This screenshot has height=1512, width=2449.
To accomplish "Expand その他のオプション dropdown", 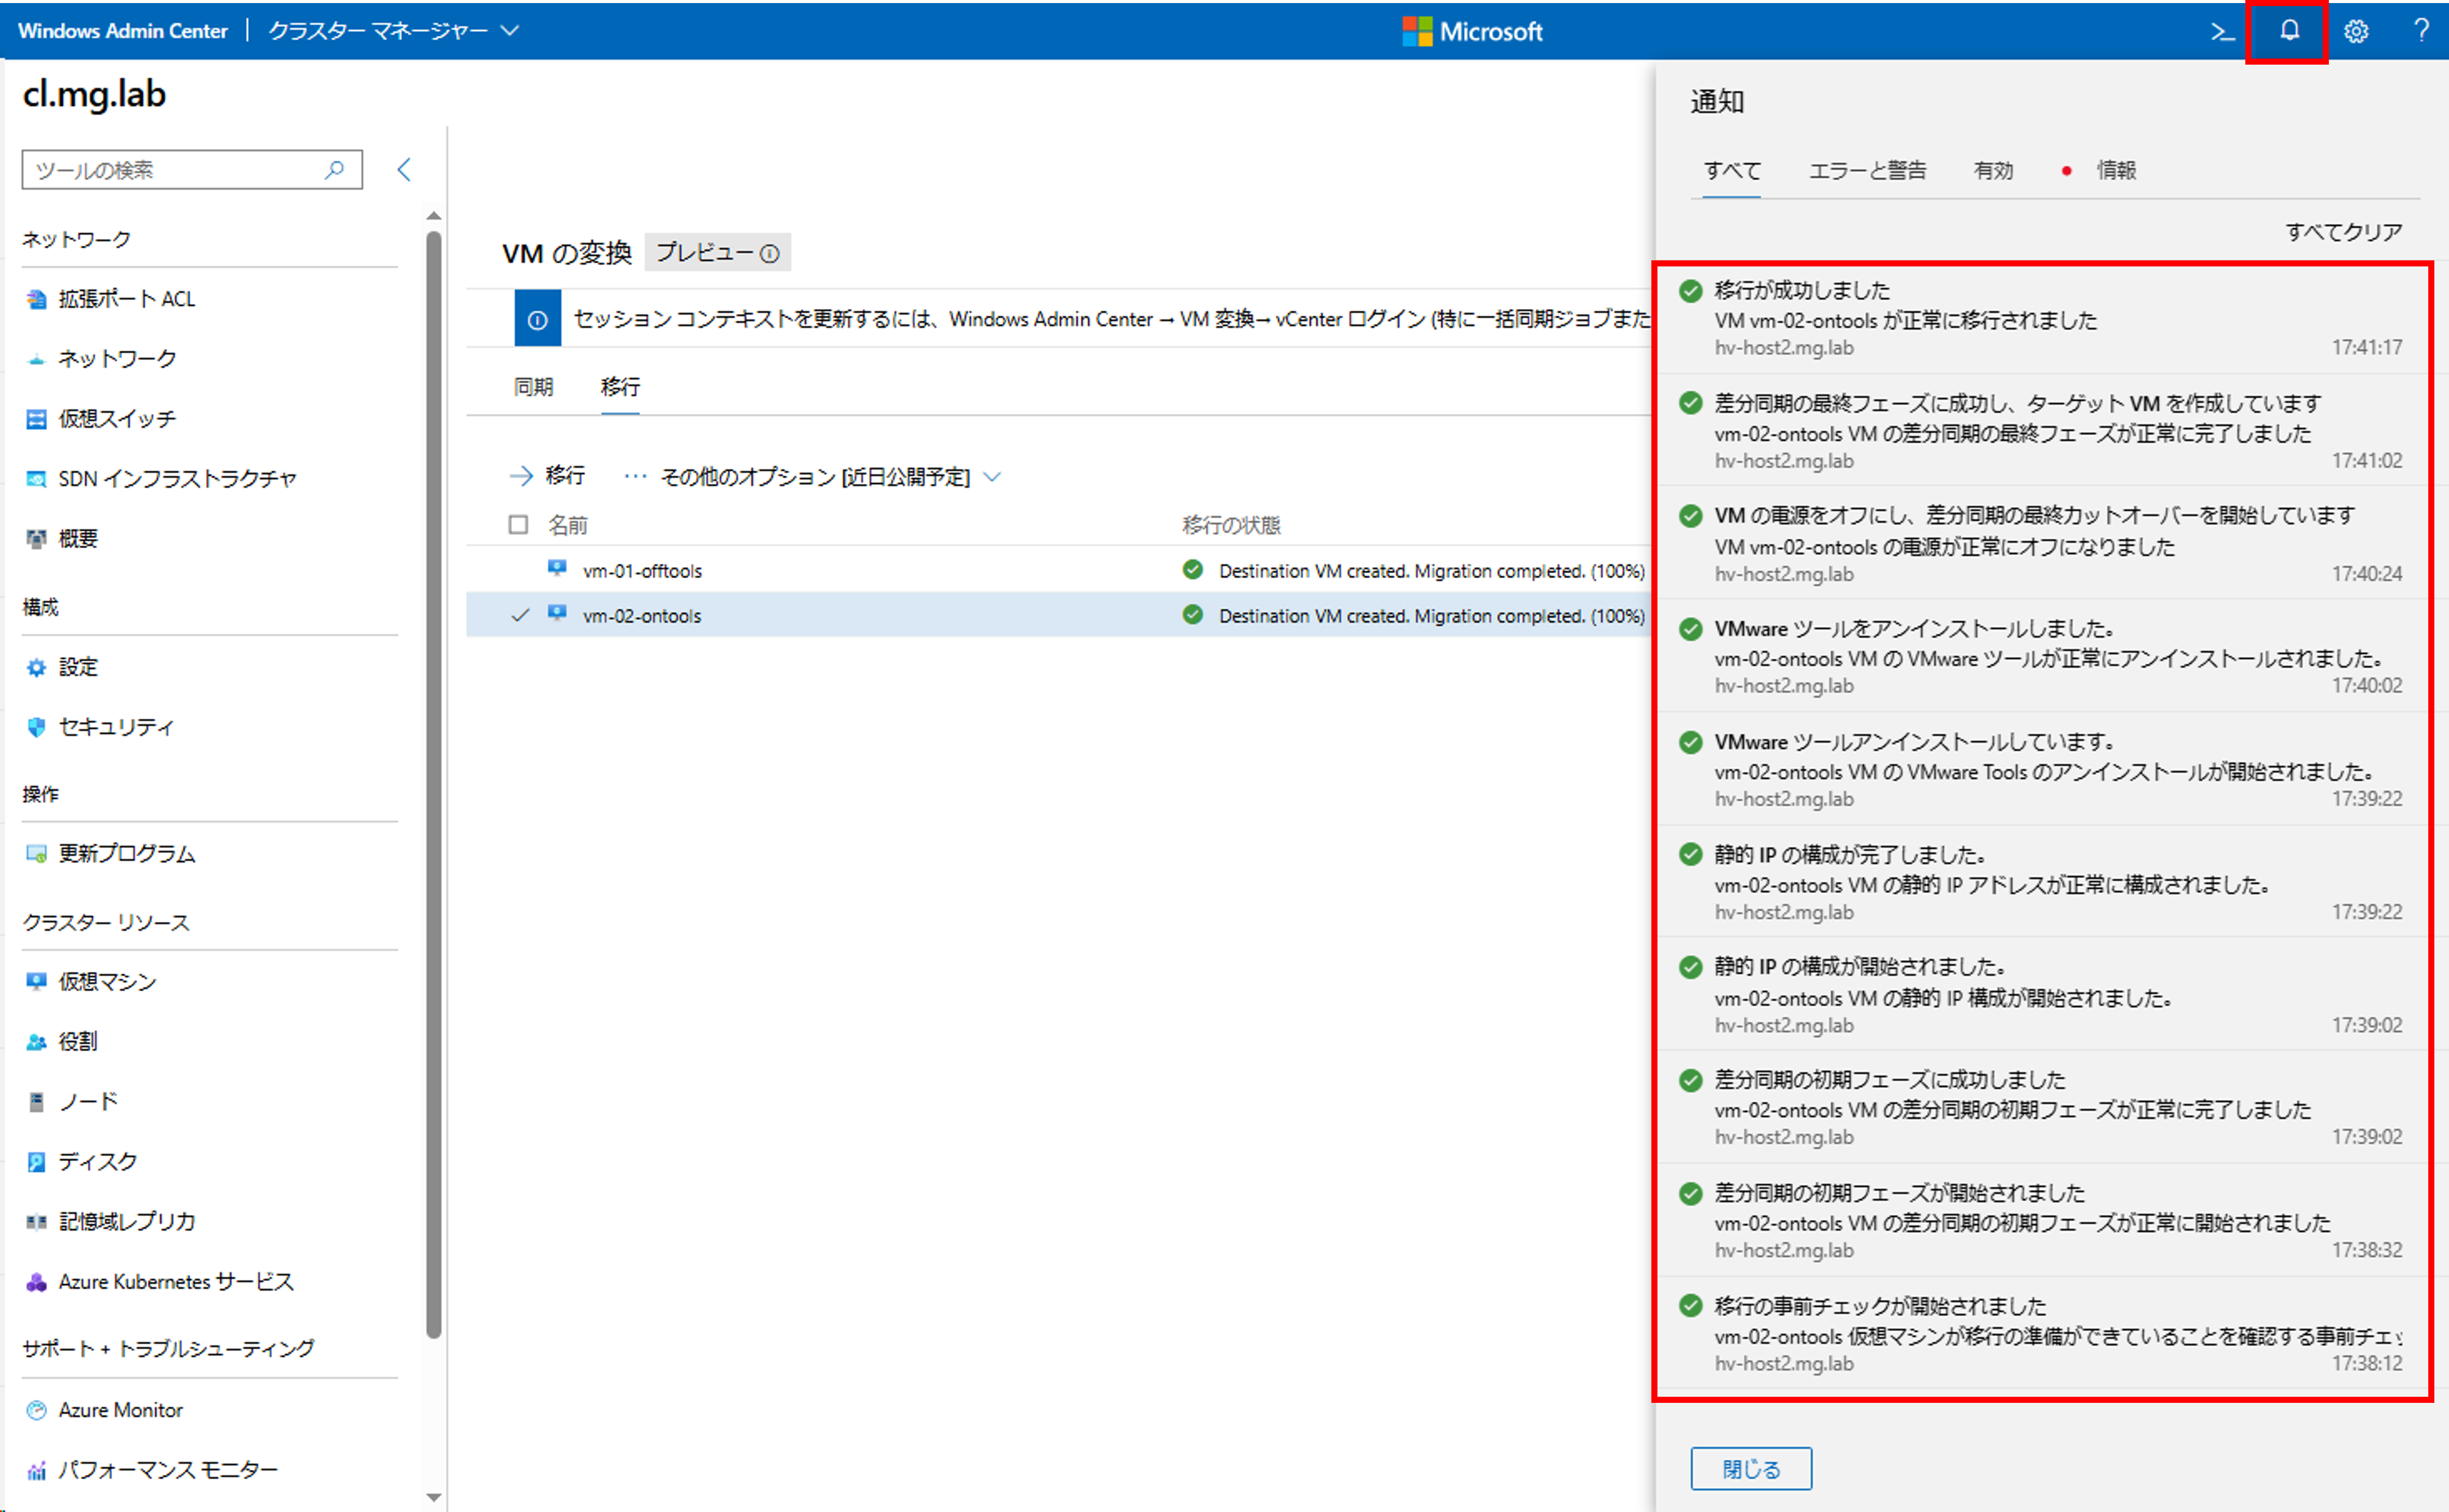I will pos(815,477).
